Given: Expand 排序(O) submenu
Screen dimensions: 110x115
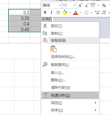Looking at the screenshot, I should pos(70,110).
